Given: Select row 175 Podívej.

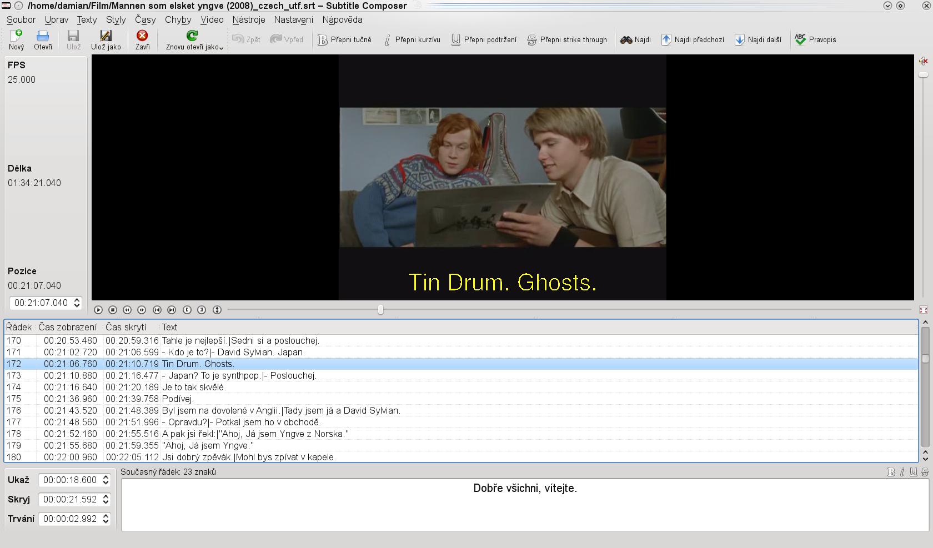Looking at the screenshot, I should pos(461,399).
